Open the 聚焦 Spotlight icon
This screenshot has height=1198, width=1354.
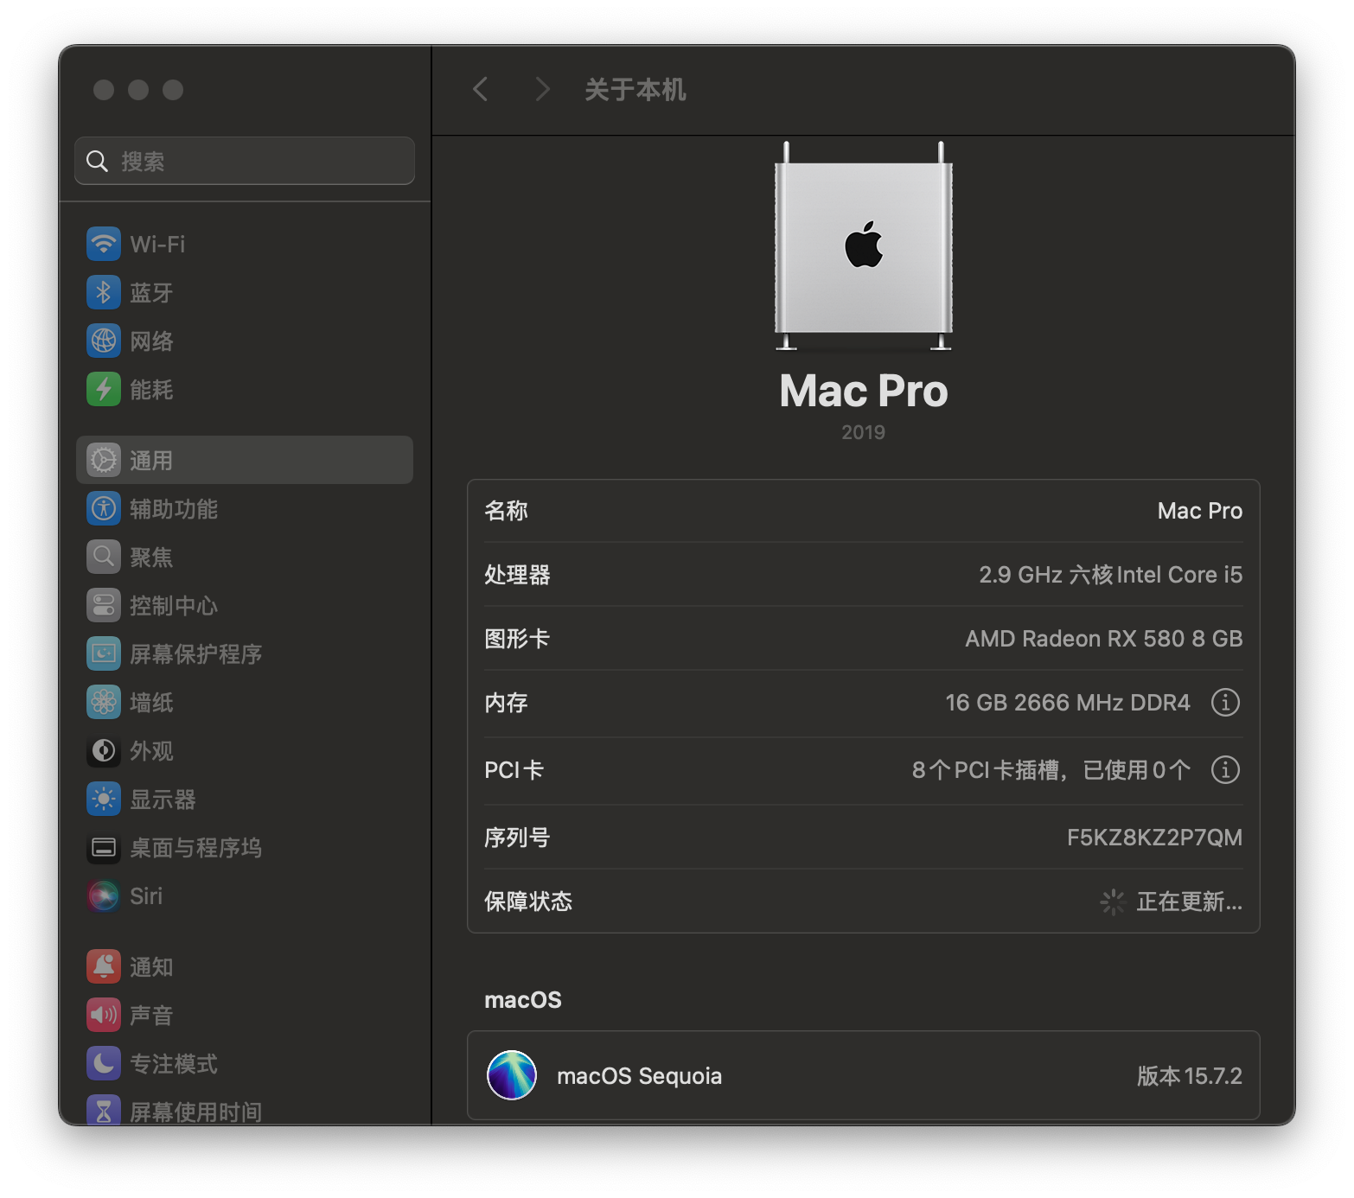[x=104, y=557]
